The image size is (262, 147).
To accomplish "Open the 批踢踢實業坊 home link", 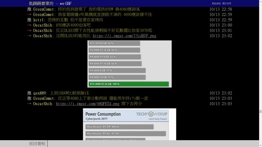I will tap(41, 3).
